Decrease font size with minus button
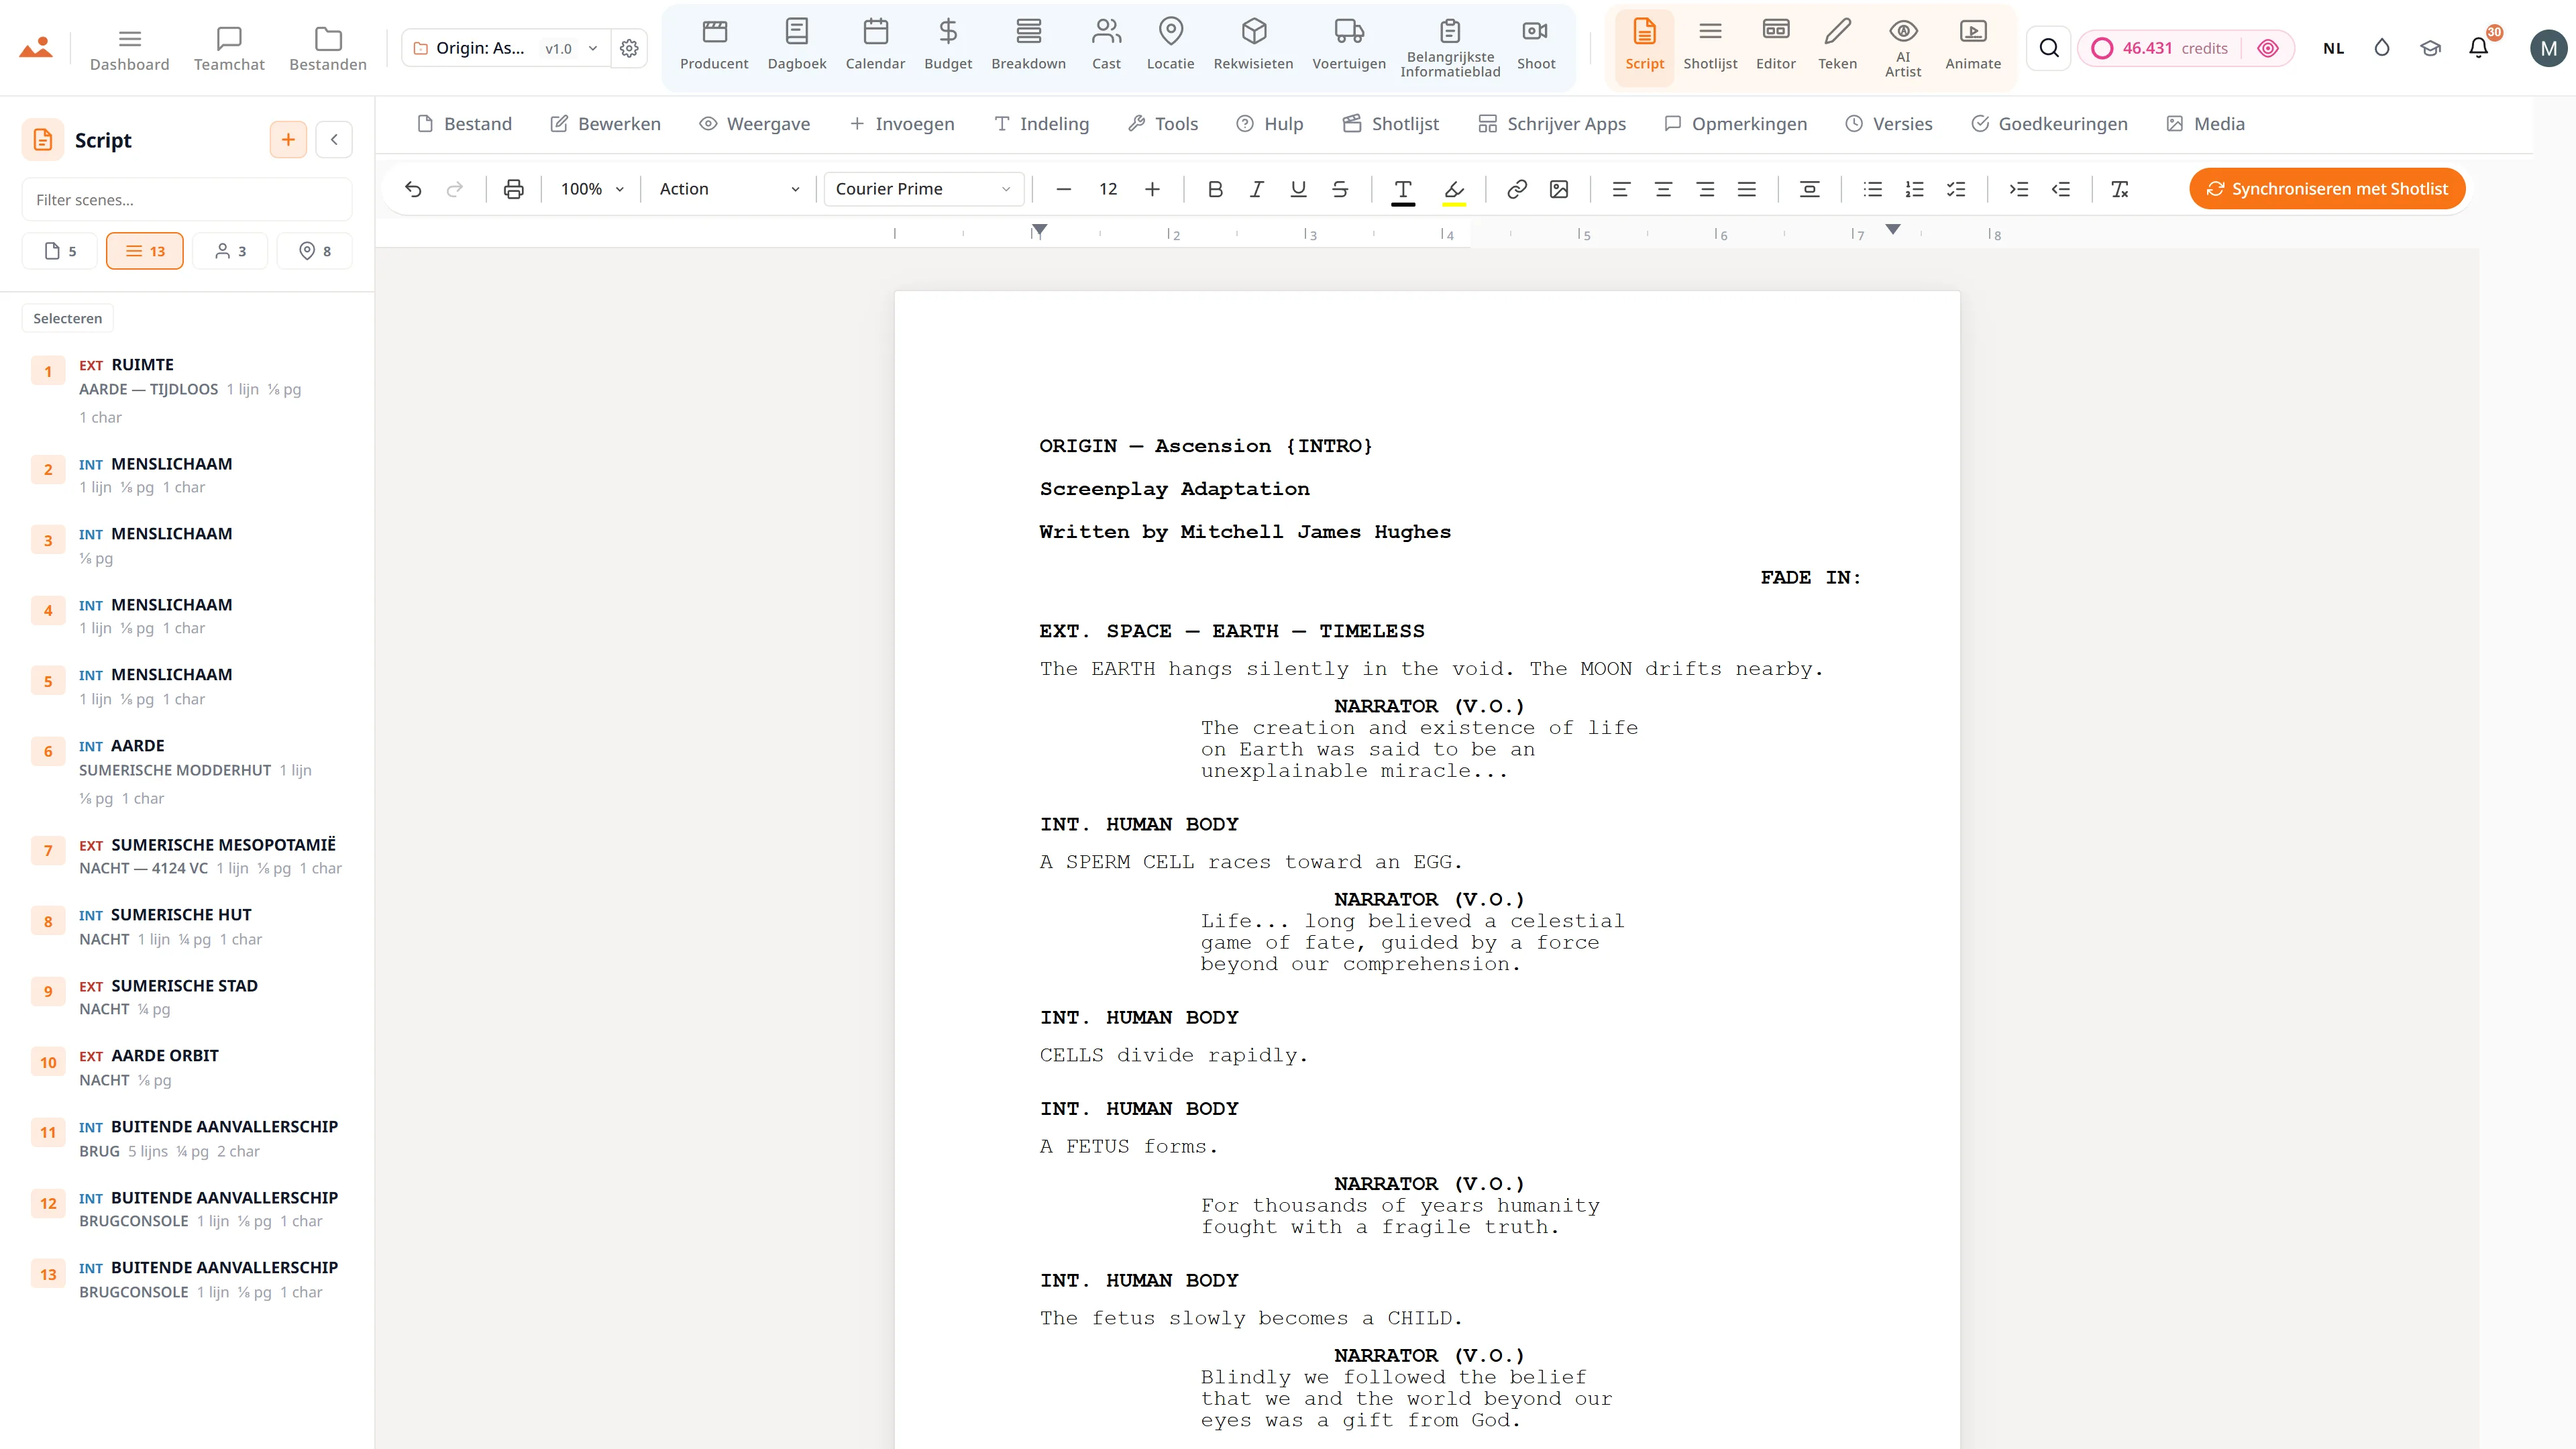Viewport: 2576px width, 1449px height. [1064, 189]
